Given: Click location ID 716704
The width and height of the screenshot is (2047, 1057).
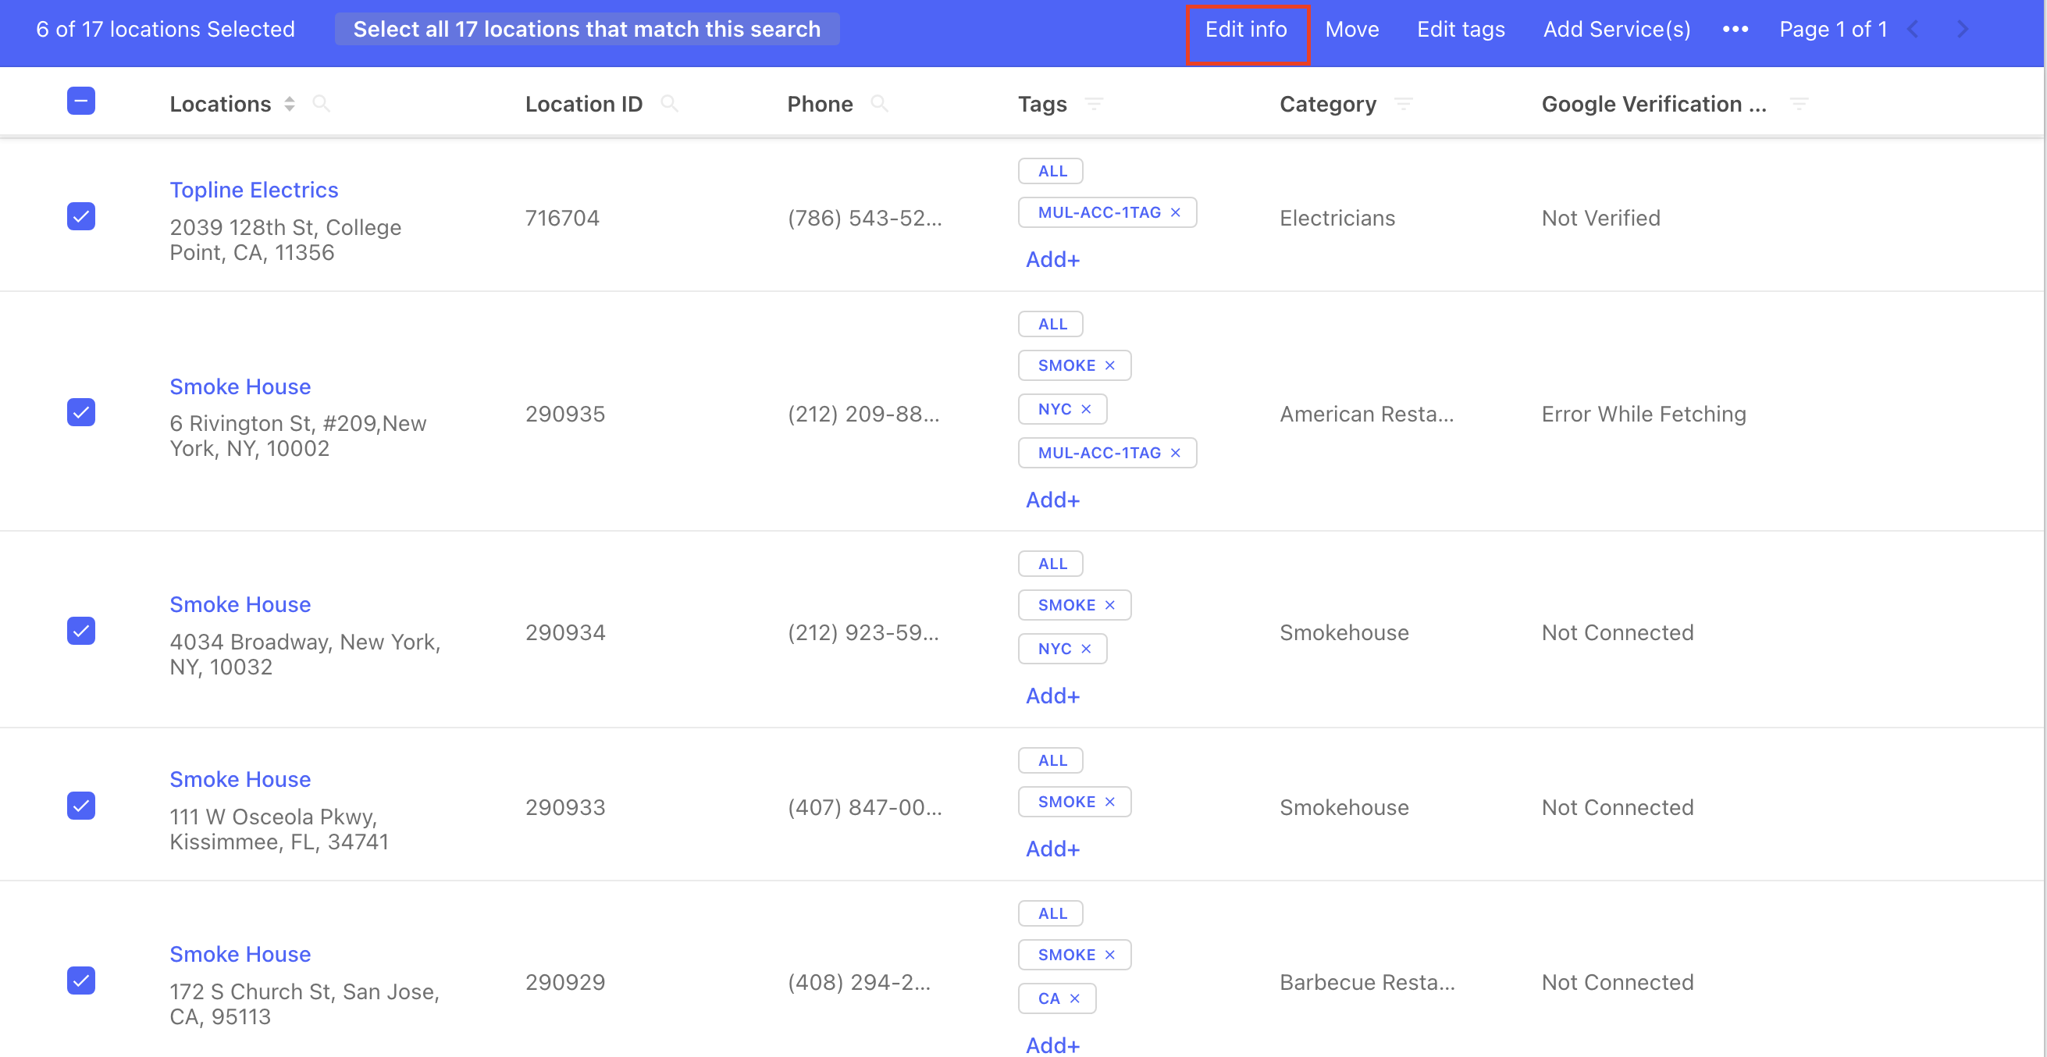Looking at the screenshot, I should (x=562, y=218).
